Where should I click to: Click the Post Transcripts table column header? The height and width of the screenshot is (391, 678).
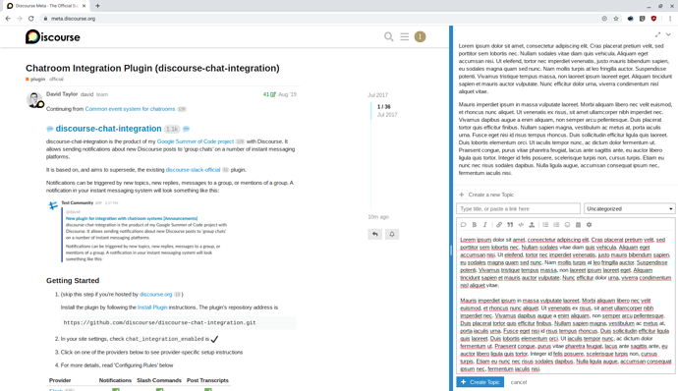(207, 380)
